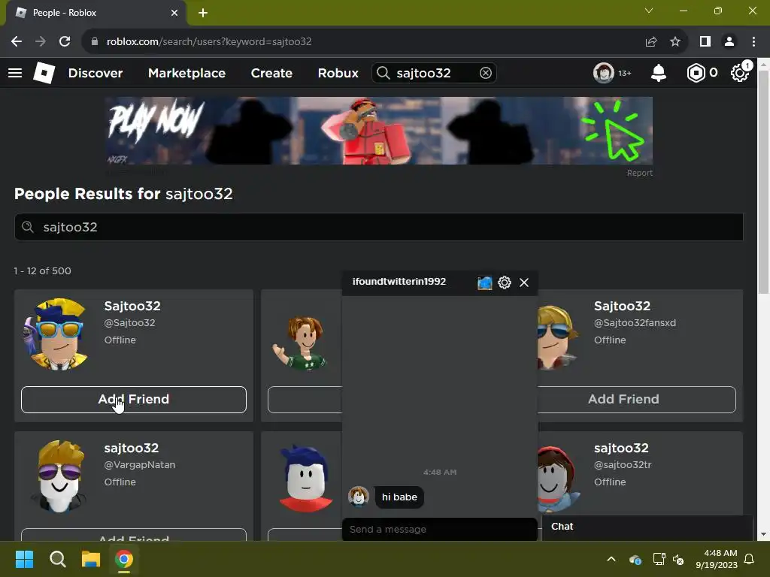Click Chrome icon in taskbar
The width and height of the screenshot is (770, 577).
tap(124, 559)
